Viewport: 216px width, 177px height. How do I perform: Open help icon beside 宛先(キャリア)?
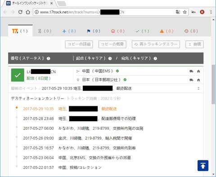155,59
